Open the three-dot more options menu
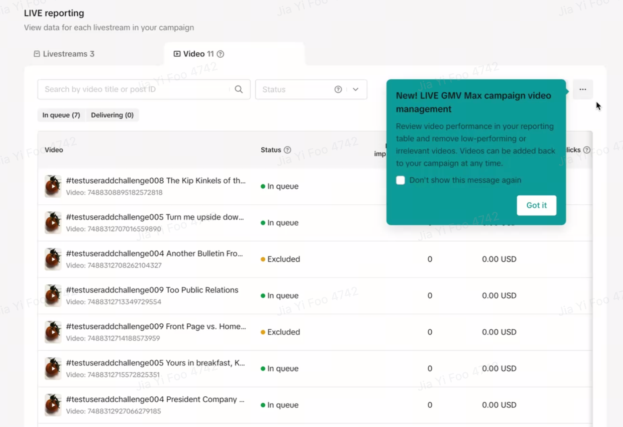This screenshot has height=427, width=623. point(583,89)
